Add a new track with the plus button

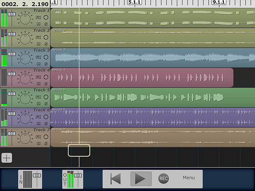(7, 158)
